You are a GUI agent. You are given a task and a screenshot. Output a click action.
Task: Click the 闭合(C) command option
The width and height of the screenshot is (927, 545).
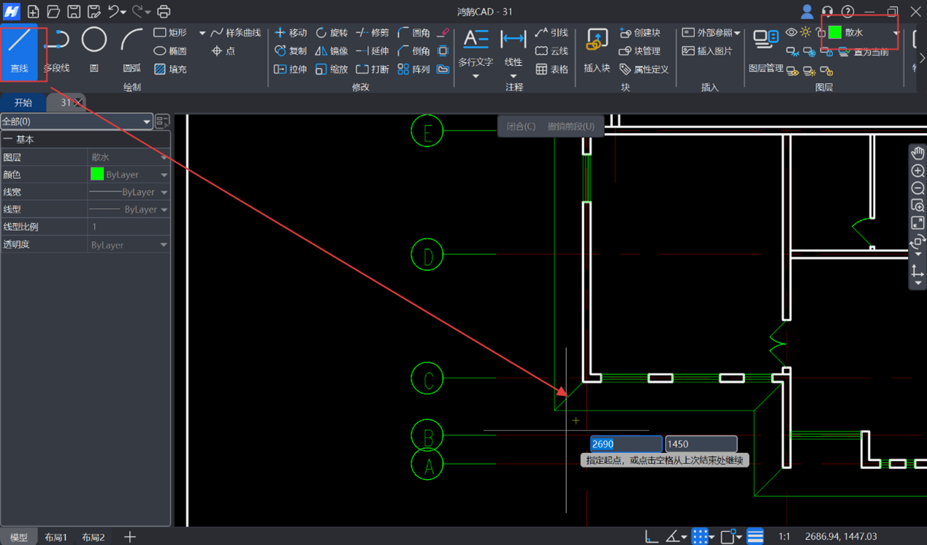point(521,126)
